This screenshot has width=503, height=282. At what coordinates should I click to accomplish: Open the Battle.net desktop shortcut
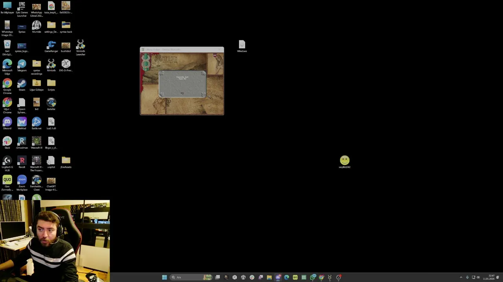tap(37, 124)
